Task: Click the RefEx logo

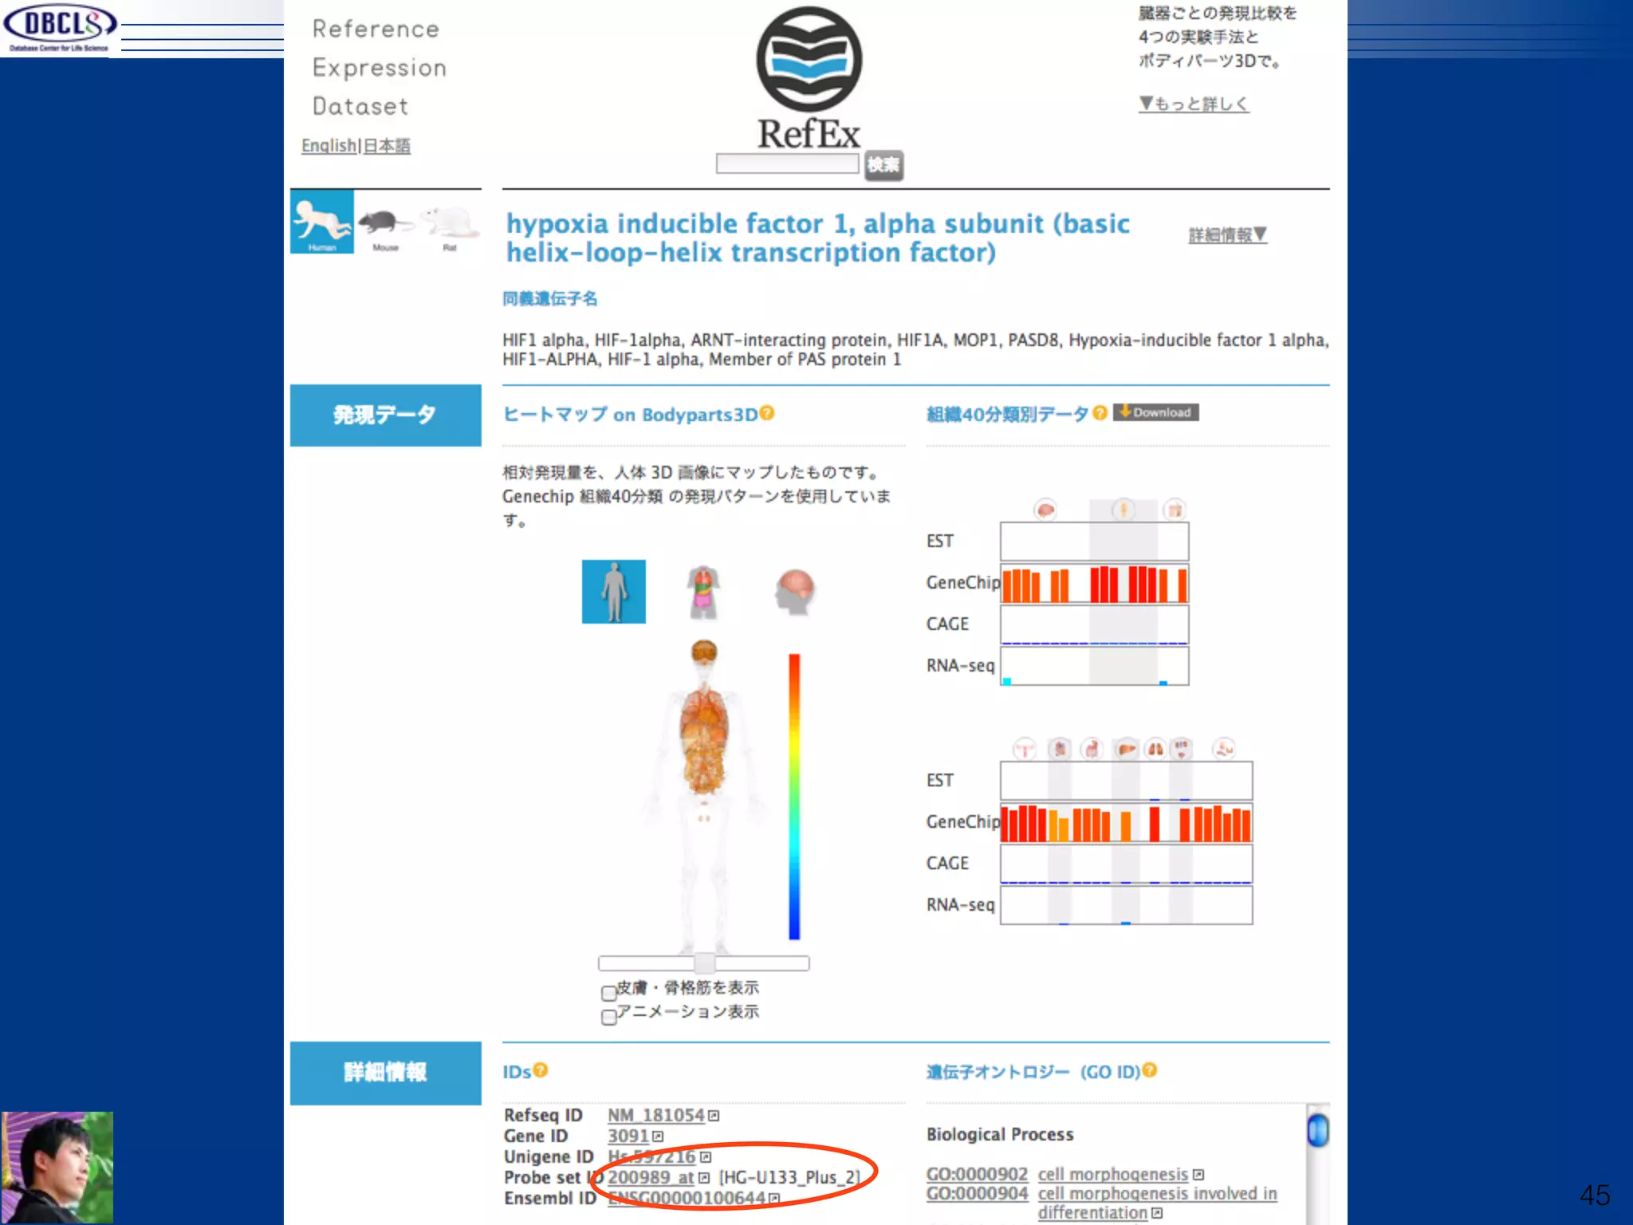Action: click(809, 78)
